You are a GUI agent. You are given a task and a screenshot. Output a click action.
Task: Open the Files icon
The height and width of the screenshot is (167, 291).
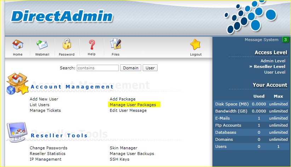pos(115,45)
